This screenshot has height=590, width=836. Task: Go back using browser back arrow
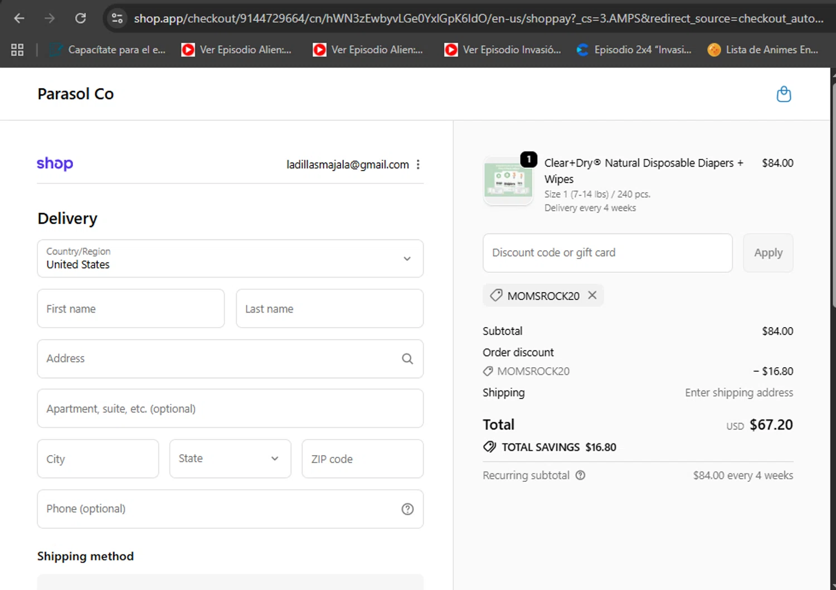tap(19, 18)
